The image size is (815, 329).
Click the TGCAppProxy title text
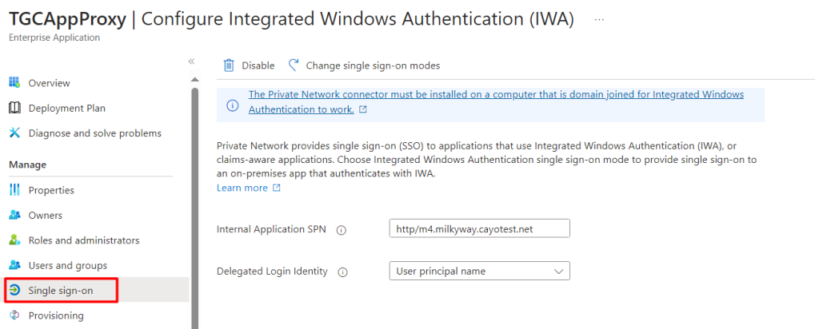[67, 19]
